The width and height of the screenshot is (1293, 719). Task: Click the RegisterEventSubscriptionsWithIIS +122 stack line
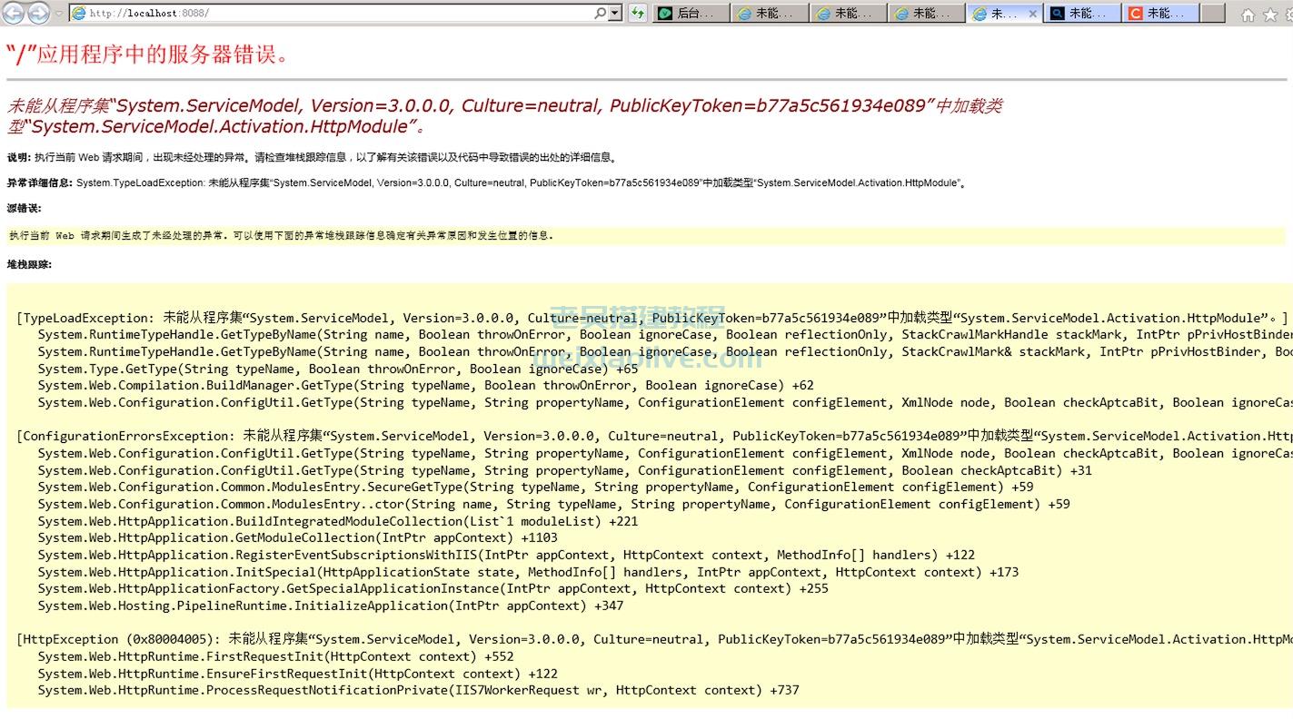click(506, 555)
